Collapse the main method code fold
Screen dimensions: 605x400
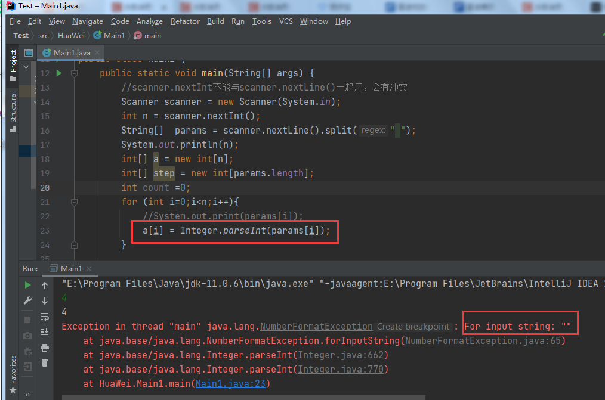(74, 73)
